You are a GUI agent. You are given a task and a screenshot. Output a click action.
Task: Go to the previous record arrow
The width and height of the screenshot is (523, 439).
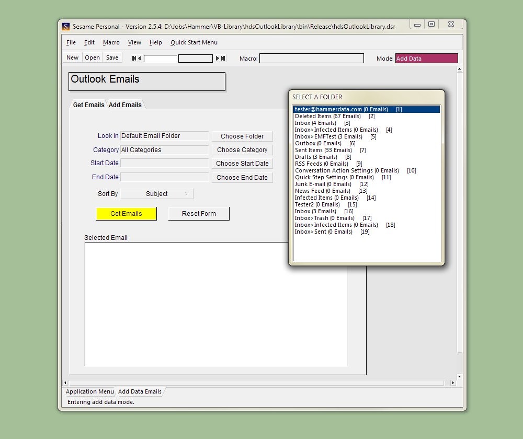click(140, 59)
